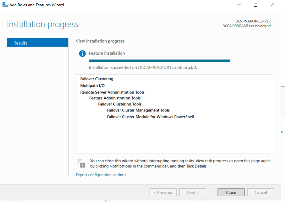Minimize the wizard window
The height and width of the screenshot is (202, 285).
(x=239, y=5)
